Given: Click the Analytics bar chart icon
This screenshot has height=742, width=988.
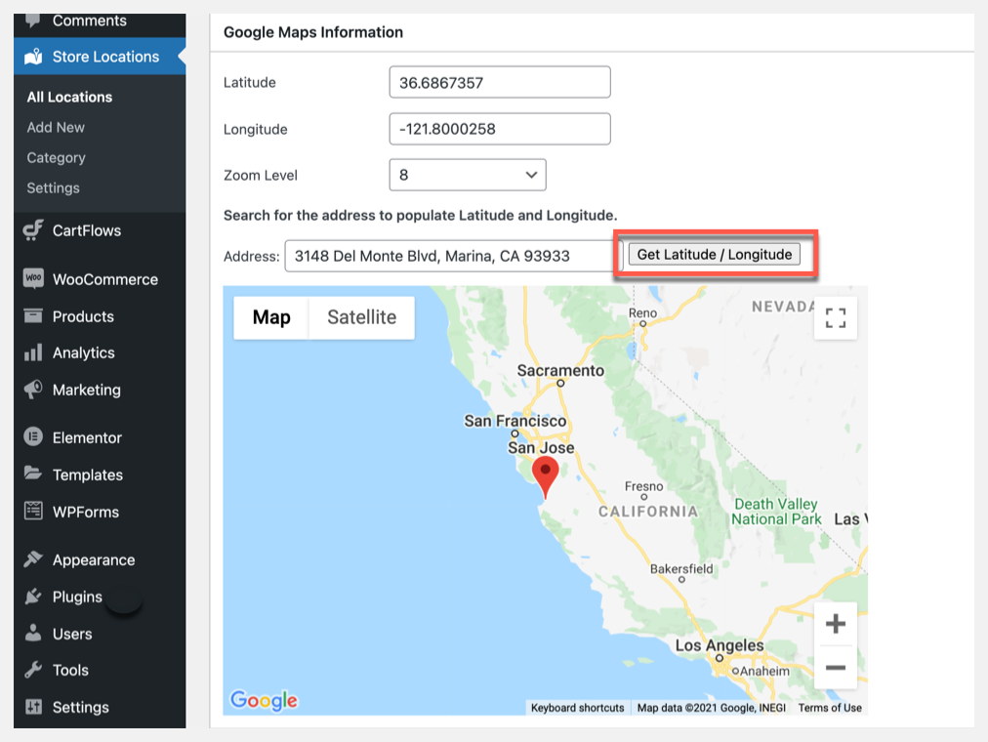Looking at the screenshot, I should point(33,353).
